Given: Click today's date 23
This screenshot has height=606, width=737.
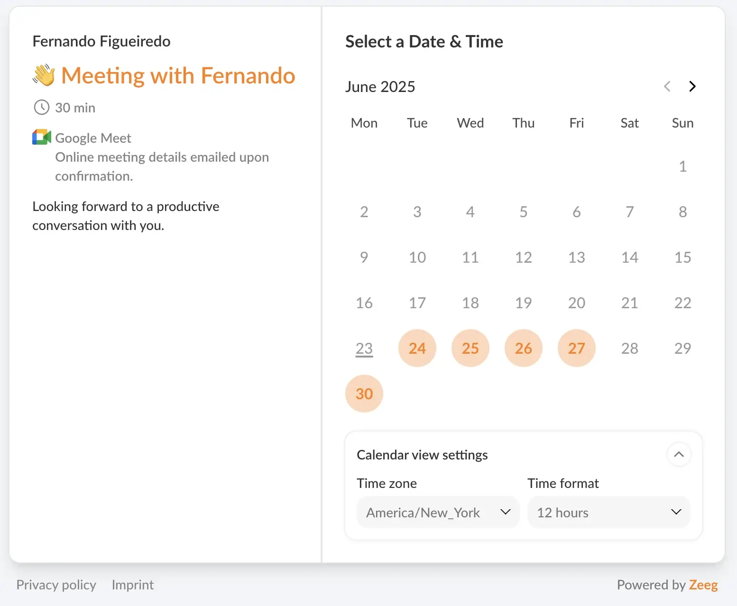Looking at the screenshot, I should (364, 349).
